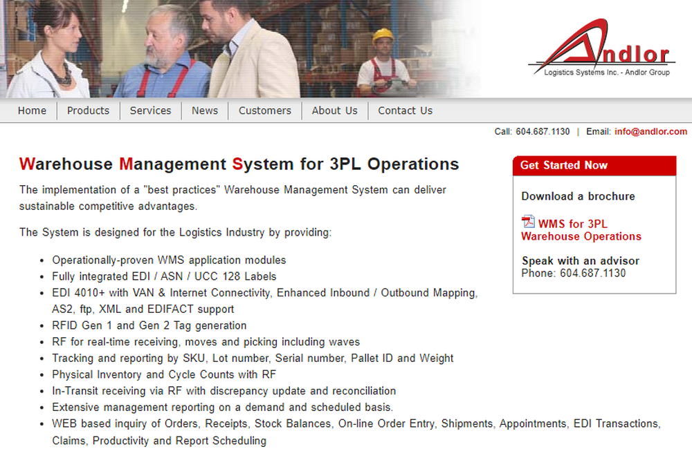Open the Customers menu item
This screenshot has height=449, width=692.
[x=265, y=111]
